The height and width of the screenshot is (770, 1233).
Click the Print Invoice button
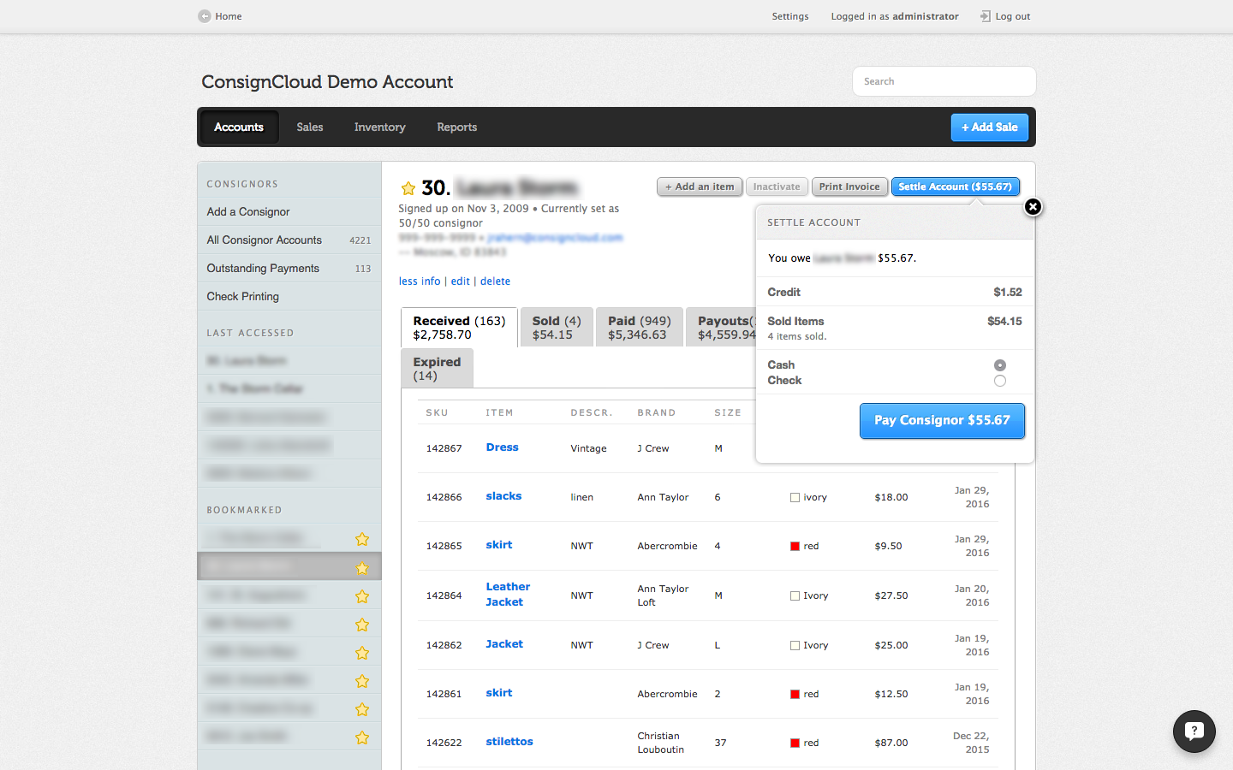(x=849, y=187)
